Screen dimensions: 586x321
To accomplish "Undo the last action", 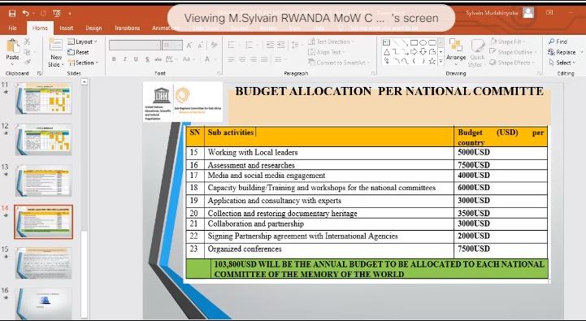I will point(25,14).
